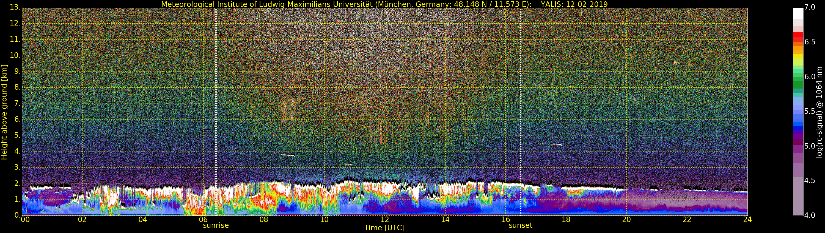Click the height axis tick '8.'
This screenshot has width=825, height=233.
tap(17, 87)
